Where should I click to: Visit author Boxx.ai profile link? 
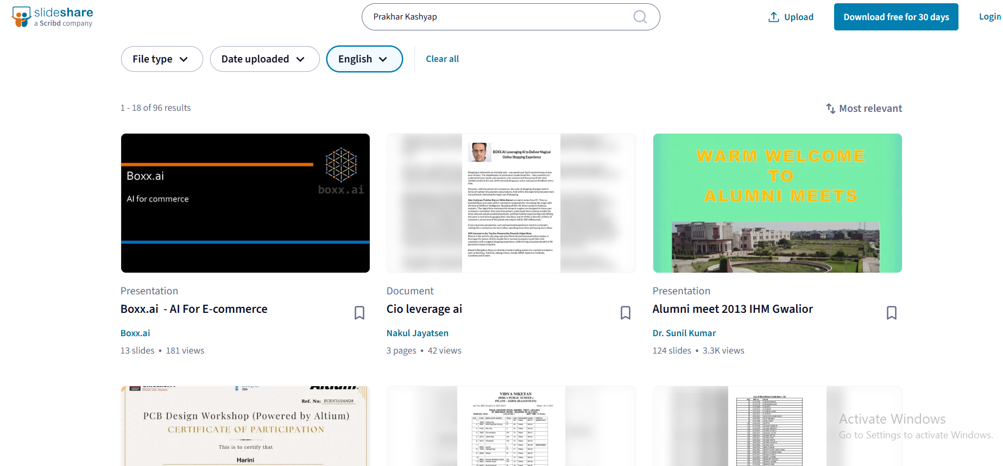[135, 333]
